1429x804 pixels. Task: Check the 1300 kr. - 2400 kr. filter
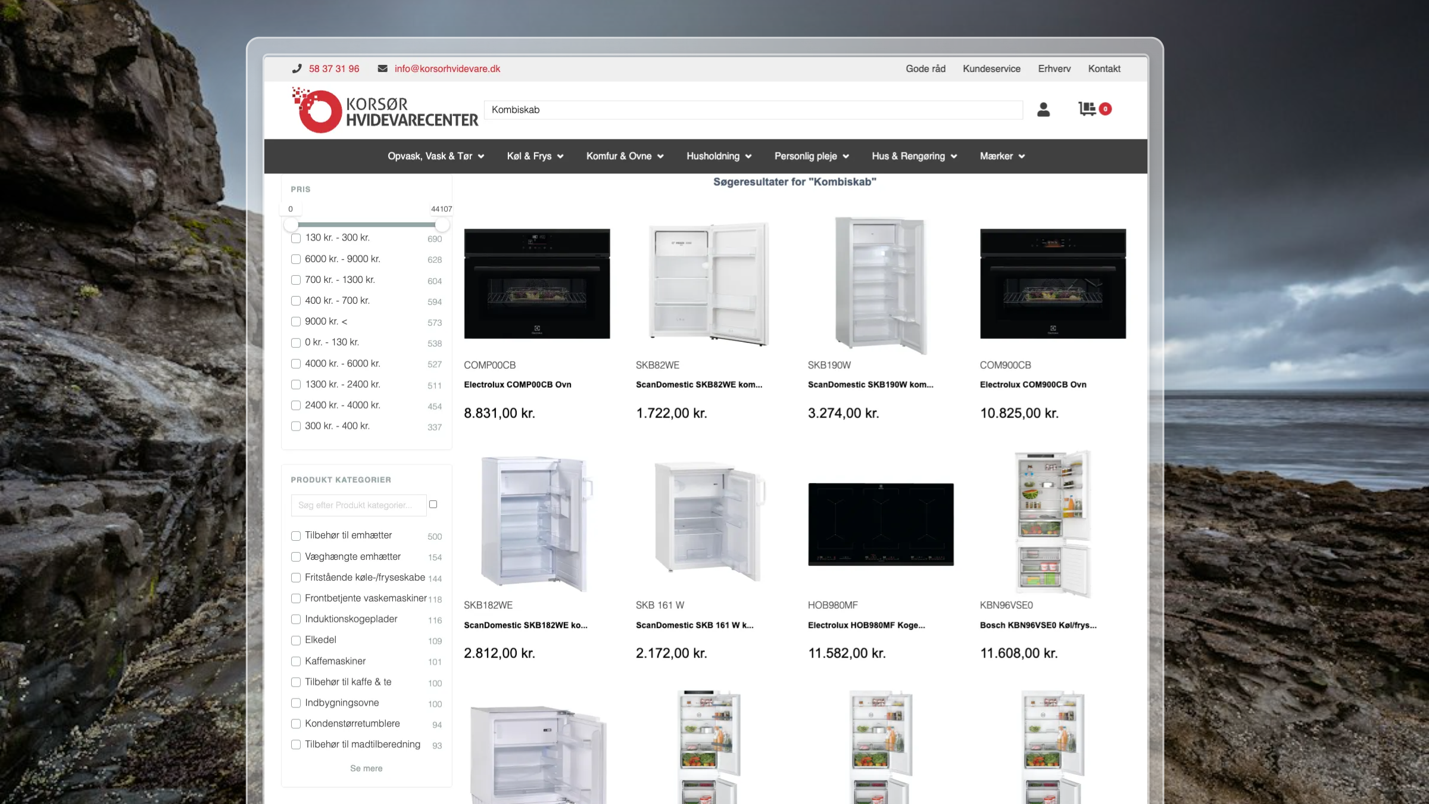point(296,385)
